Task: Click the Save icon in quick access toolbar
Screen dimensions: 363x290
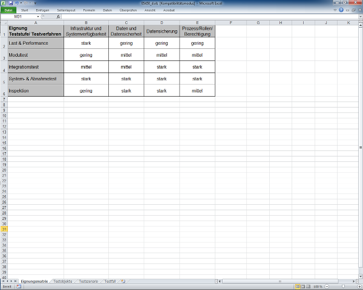Action: pos(10,3)
